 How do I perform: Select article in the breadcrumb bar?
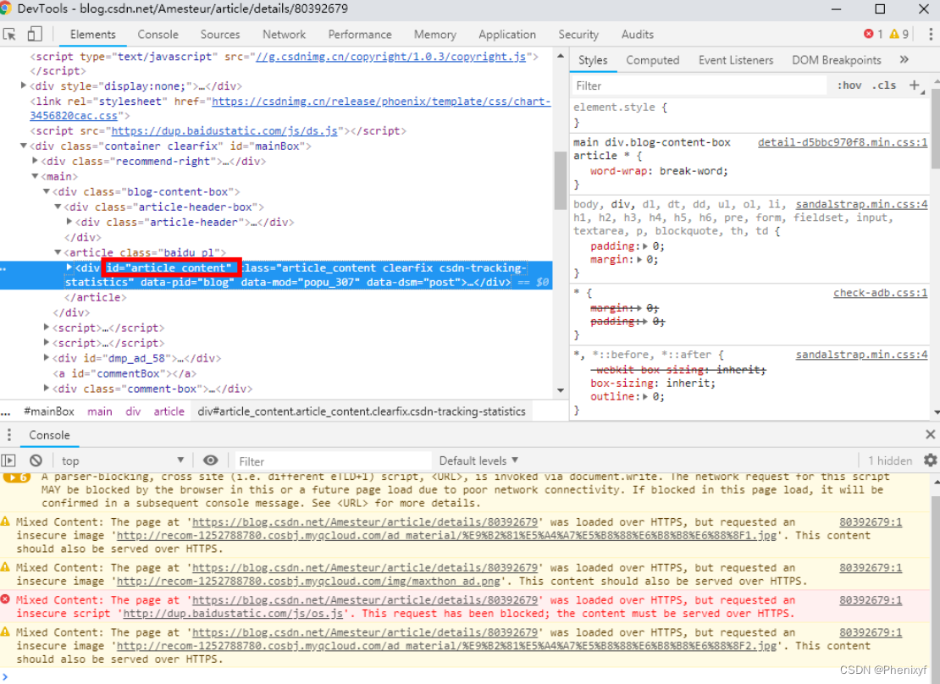pyautogui.click(x=169, y=411)
